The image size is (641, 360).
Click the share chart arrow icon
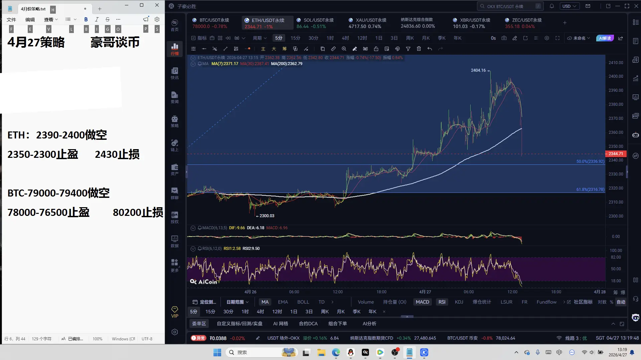pyautogui.click(x=621, y=38)
